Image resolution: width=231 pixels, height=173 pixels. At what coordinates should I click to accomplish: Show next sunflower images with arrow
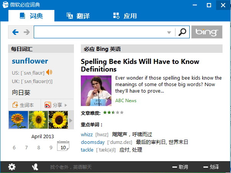(x=70, y=120)
